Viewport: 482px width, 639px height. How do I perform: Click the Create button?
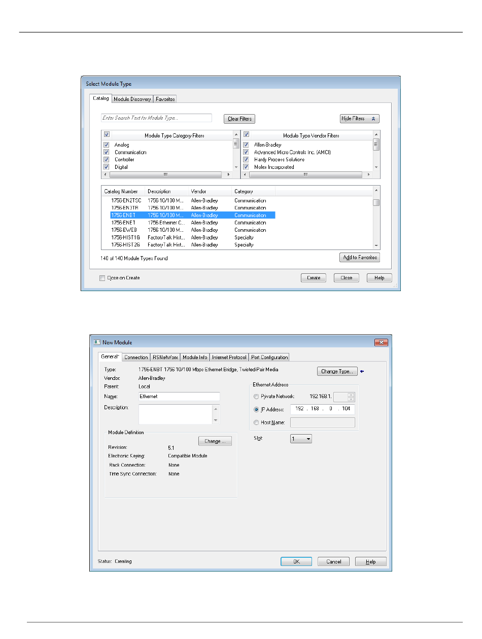314,278
